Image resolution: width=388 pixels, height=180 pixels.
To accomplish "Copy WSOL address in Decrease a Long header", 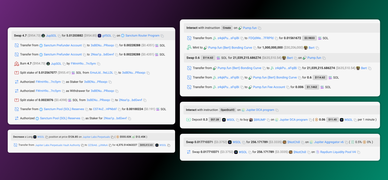I will pos(47,137).
